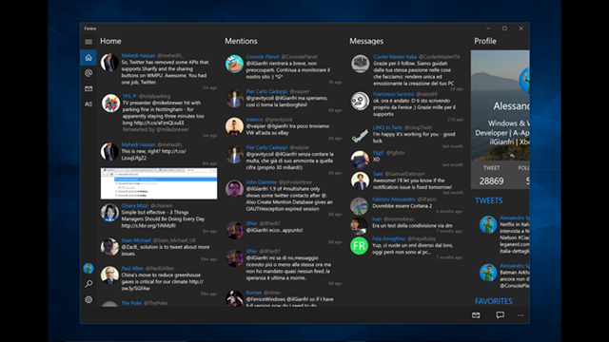Image resolution: width=609 pixels, height=342 pixels.
Task: Open the screenshot image in Mehedi's tweet
Action: (159, 183)
